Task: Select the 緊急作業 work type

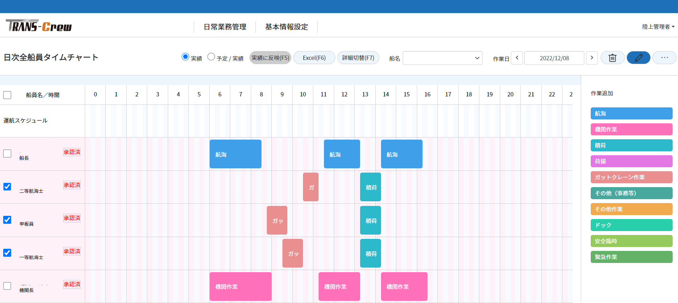Action: (632, 257)
